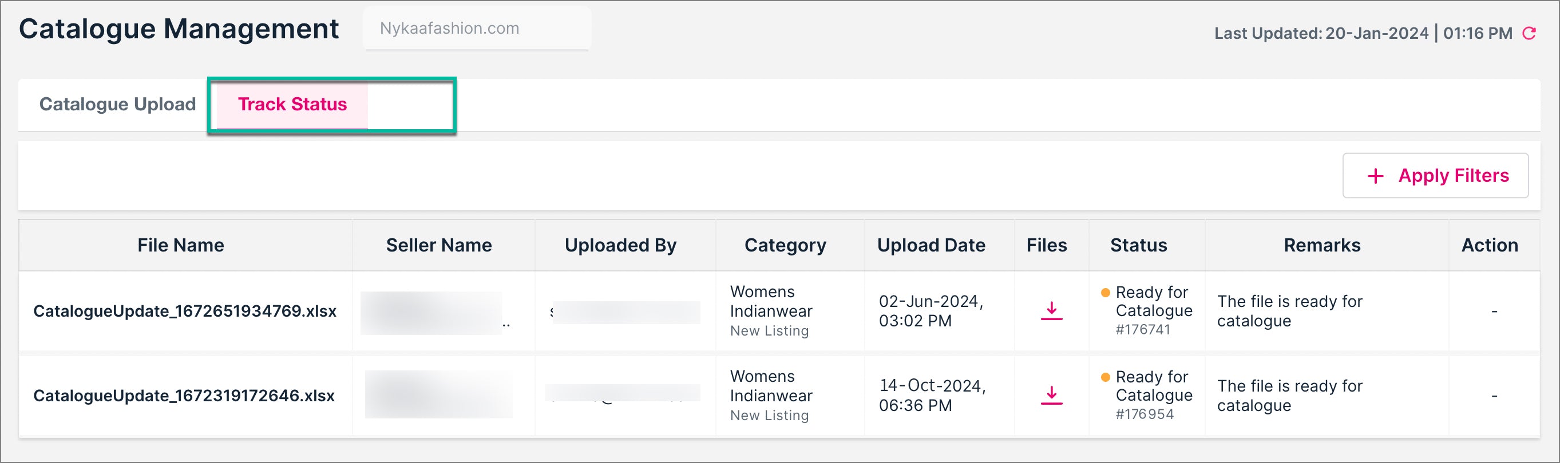Select file name CatalogueUpdate_1672651934769.xlsx
Screen dimensions: 1560x463
[185, 311]
